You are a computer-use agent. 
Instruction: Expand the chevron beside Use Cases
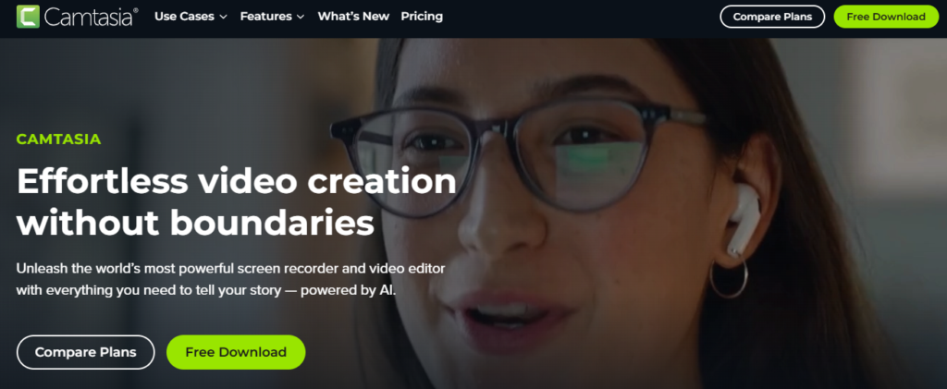pyautogui.click(x=223, y=17)
